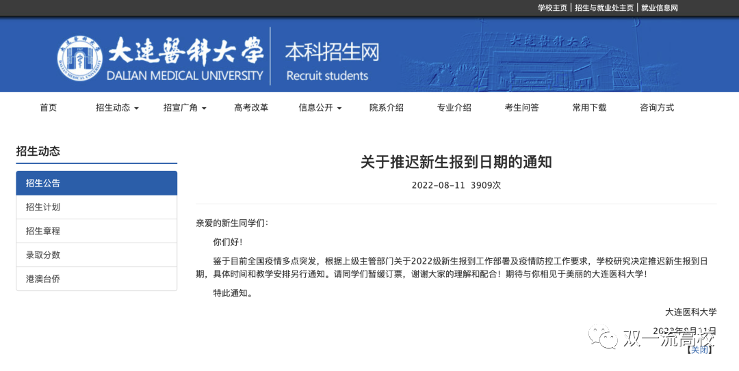Select 录取分数 in the sidebar
The width and height of the screenshot is (739, 371).
pyautogui.click(x=96, y=255)
